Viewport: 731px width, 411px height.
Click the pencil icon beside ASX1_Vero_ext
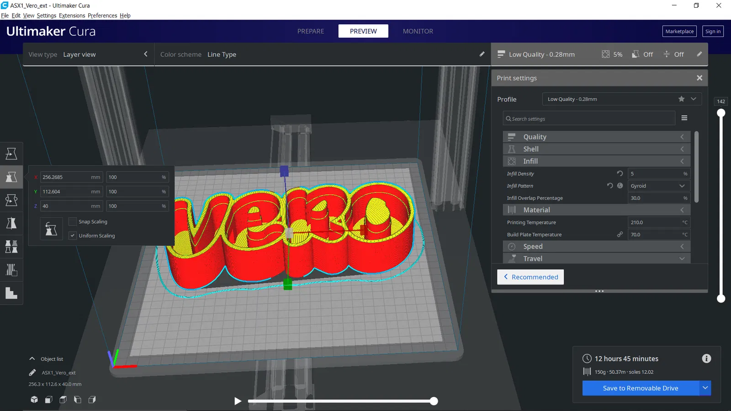[x=32, y=373]
